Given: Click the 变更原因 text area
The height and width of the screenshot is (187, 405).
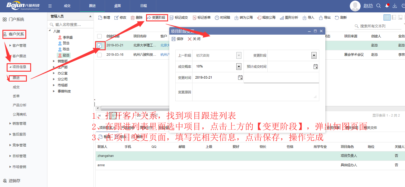Looking at the screenshot, I should [x=255, y=92].
